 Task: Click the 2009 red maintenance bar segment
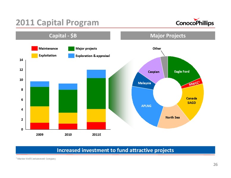[x=40, y=126]
